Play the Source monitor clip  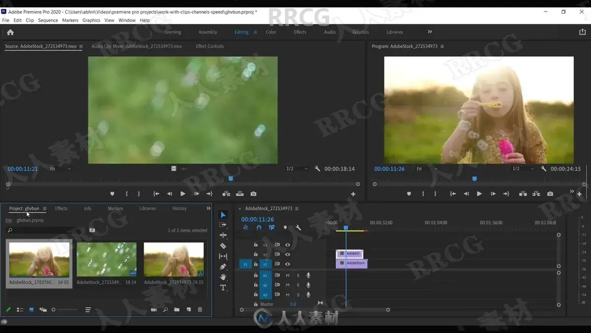coord(183,194)
